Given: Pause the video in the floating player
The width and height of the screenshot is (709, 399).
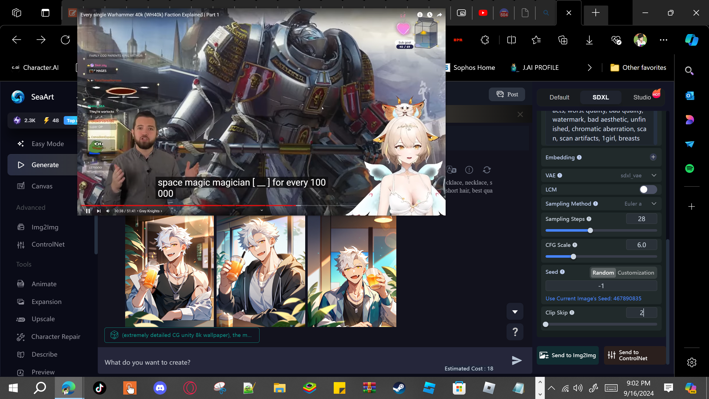Looking at the screenshot, I should click(88, 211).
